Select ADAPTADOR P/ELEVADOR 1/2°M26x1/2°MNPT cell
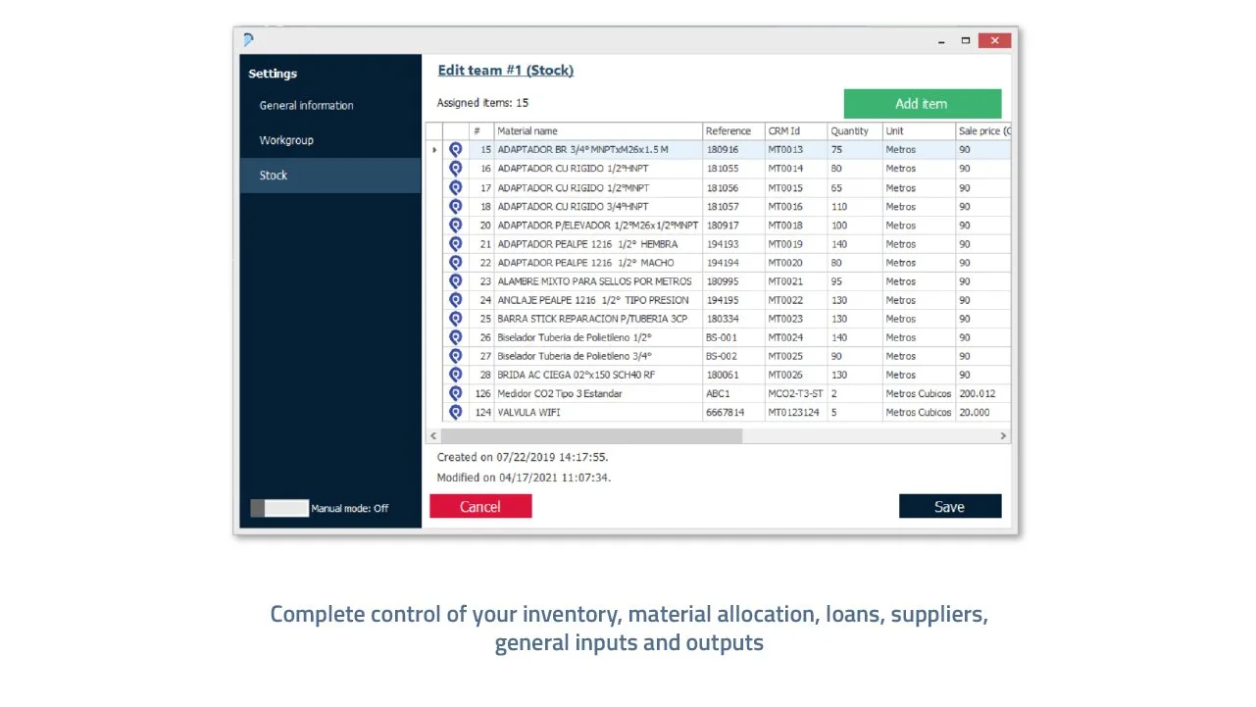The image size is (1256, 707). coord(598,225)
